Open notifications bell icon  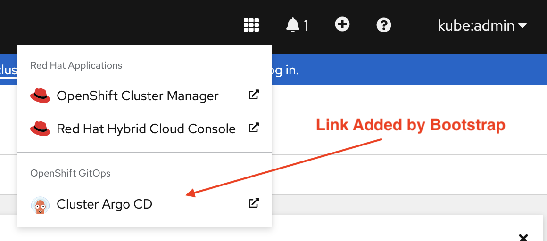[x=292, y=25]
